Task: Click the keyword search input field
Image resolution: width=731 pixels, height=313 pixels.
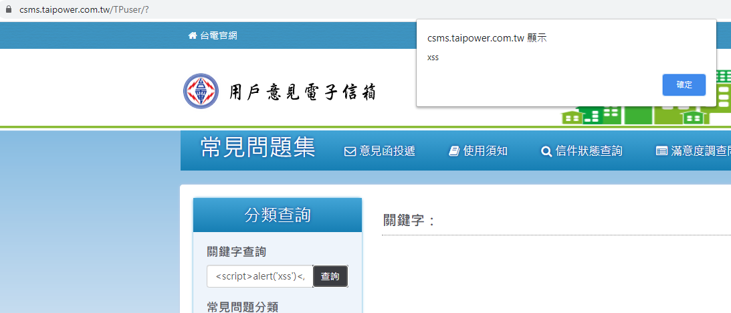Action: click(x=260, y=277)
